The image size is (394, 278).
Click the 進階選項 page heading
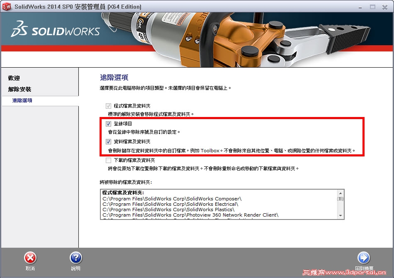tap(114, 78)
